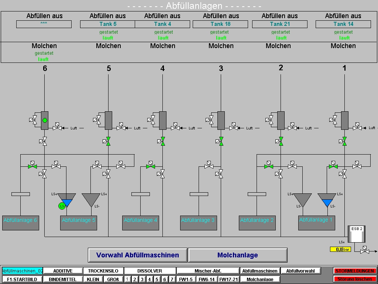Click the outlet valve right of bar display
378x284 pixels.
(365, 251)
